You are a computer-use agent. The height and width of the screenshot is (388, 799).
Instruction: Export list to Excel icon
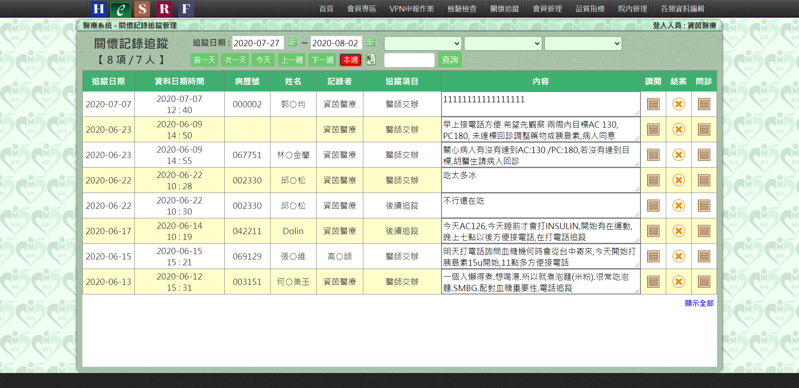pyautogui.click(x=370, y=59)
